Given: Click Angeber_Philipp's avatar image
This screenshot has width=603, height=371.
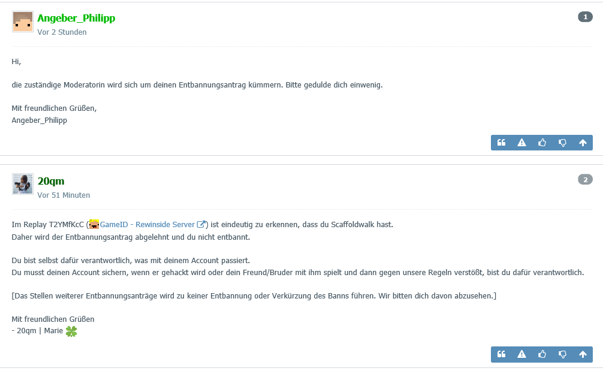Looking at the screenshot, I should coord(23,22).
